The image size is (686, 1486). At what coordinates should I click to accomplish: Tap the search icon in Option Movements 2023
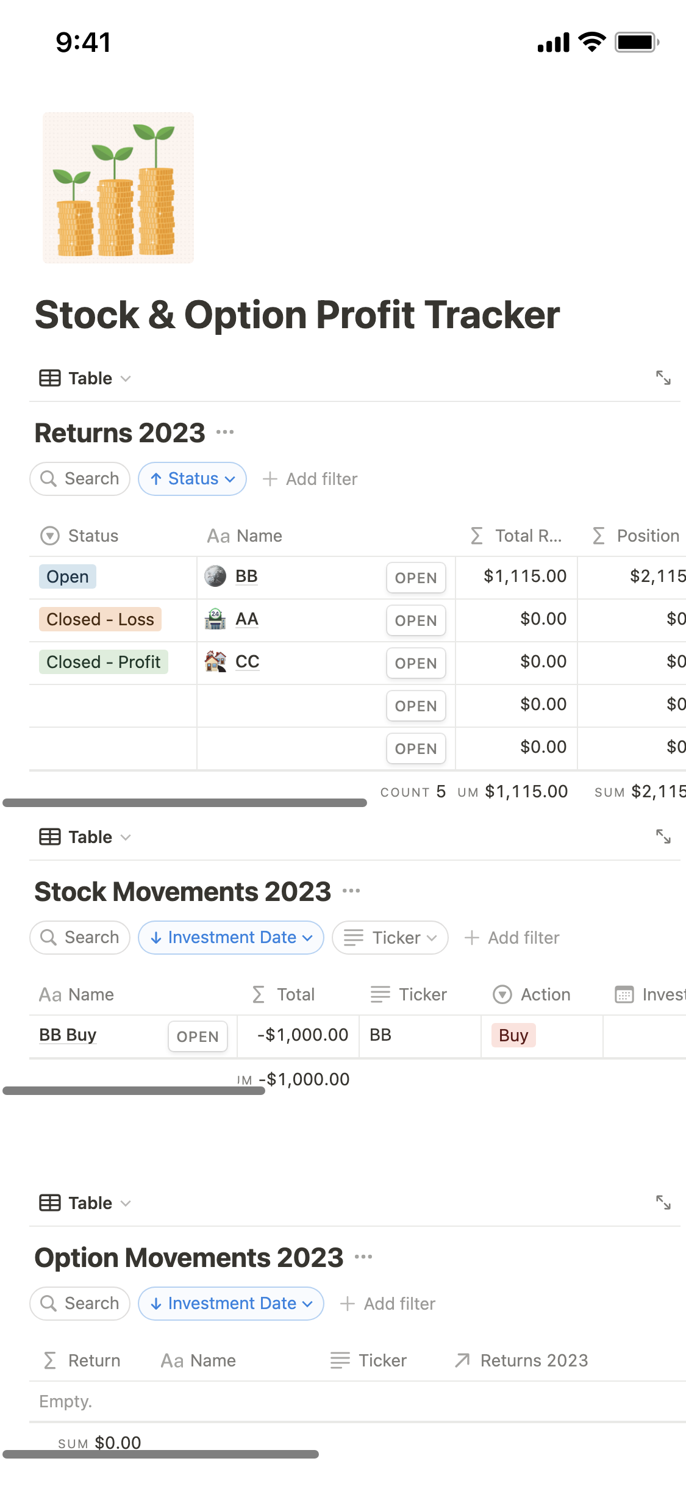coord(49,1303)
